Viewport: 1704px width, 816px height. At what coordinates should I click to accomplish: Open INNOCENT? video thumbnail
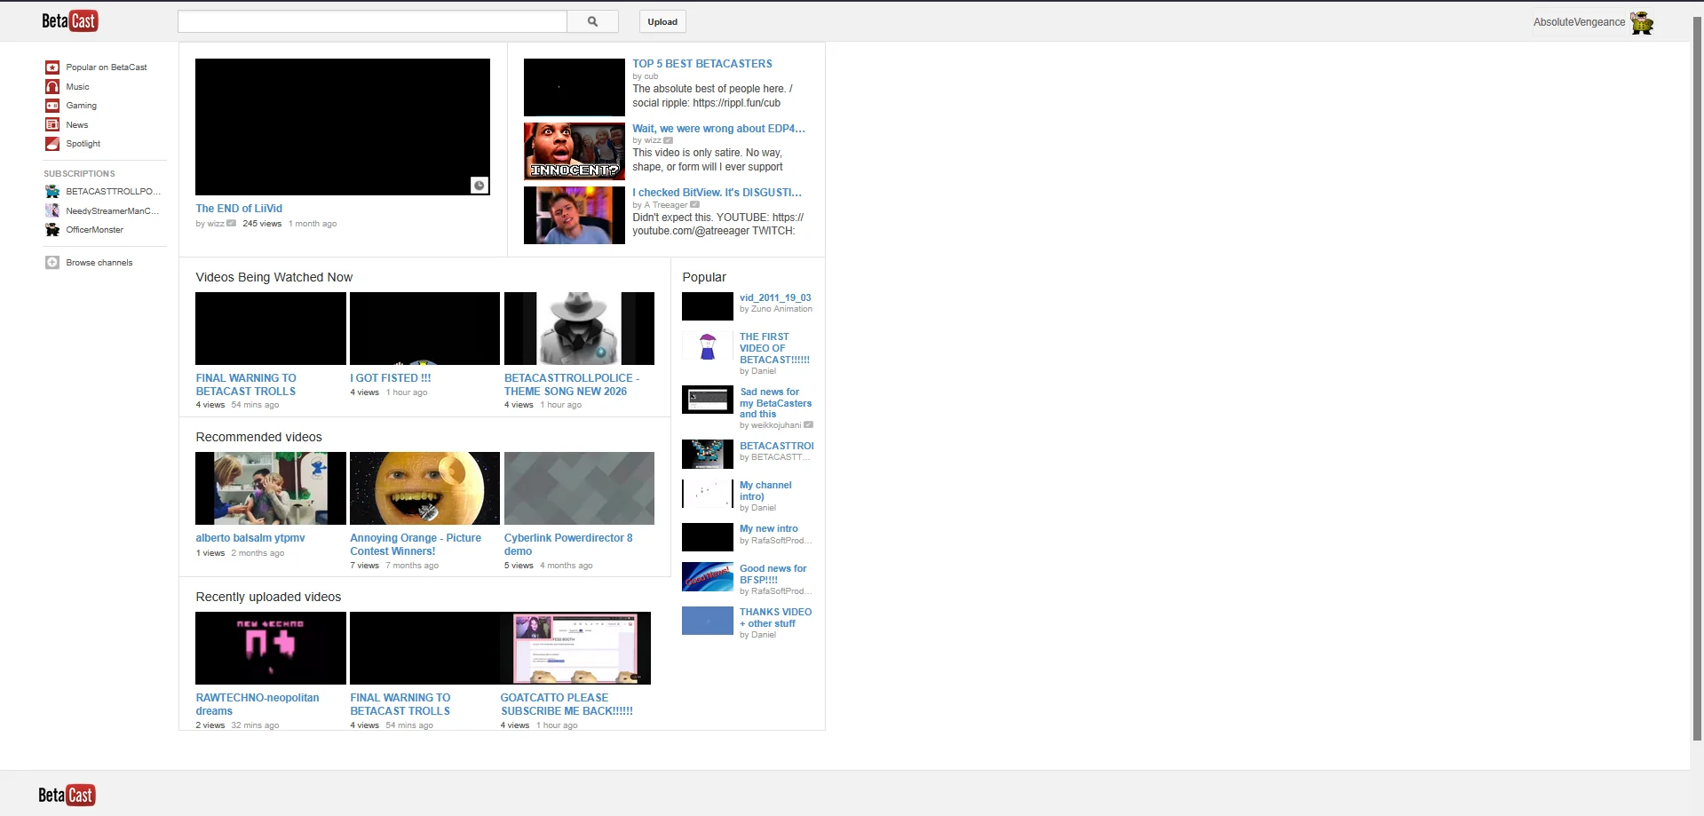(575, 152)
